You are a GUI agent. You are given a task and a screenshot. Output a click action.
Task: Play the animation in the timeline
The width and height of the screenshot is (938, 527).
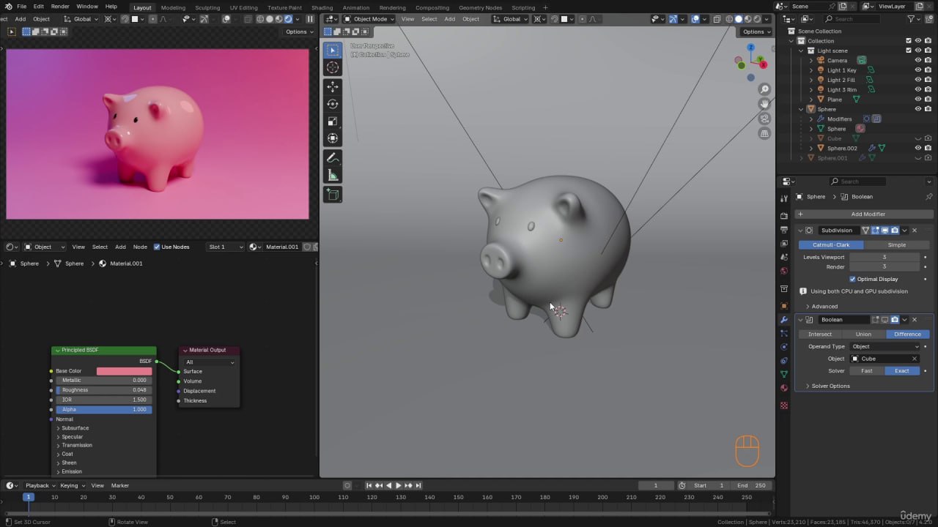(x=398, y=485)
